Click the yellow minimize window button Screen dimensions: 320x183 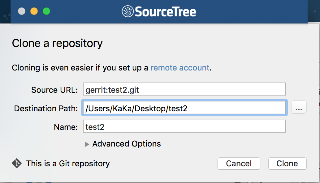(x=34, y=11)
